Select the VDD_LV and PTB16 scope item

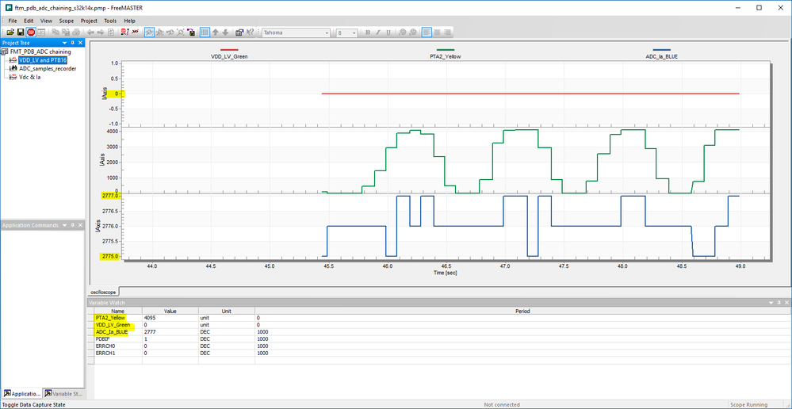point(43,60)
